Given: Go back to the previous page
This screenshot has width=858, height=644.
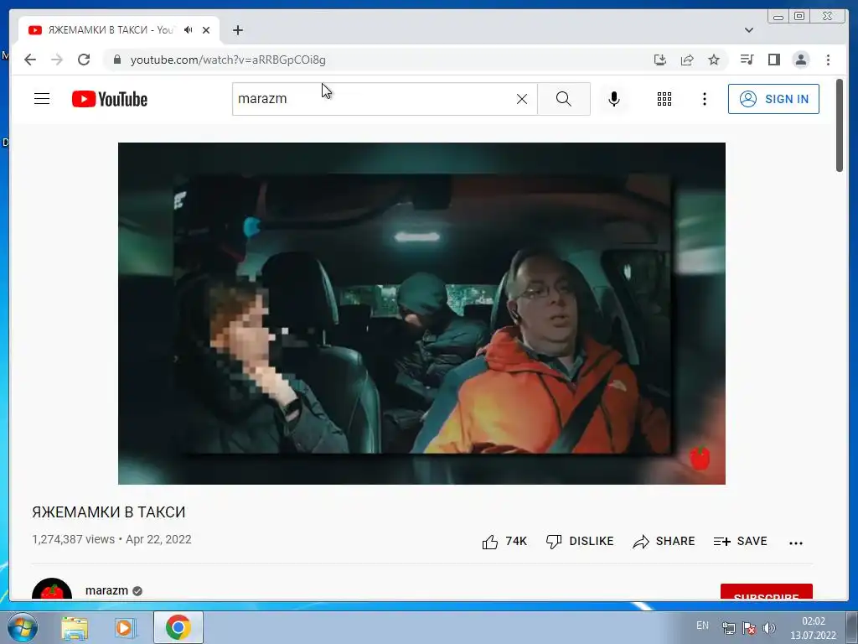Looking at the screenshot, I should pos(30,60).
